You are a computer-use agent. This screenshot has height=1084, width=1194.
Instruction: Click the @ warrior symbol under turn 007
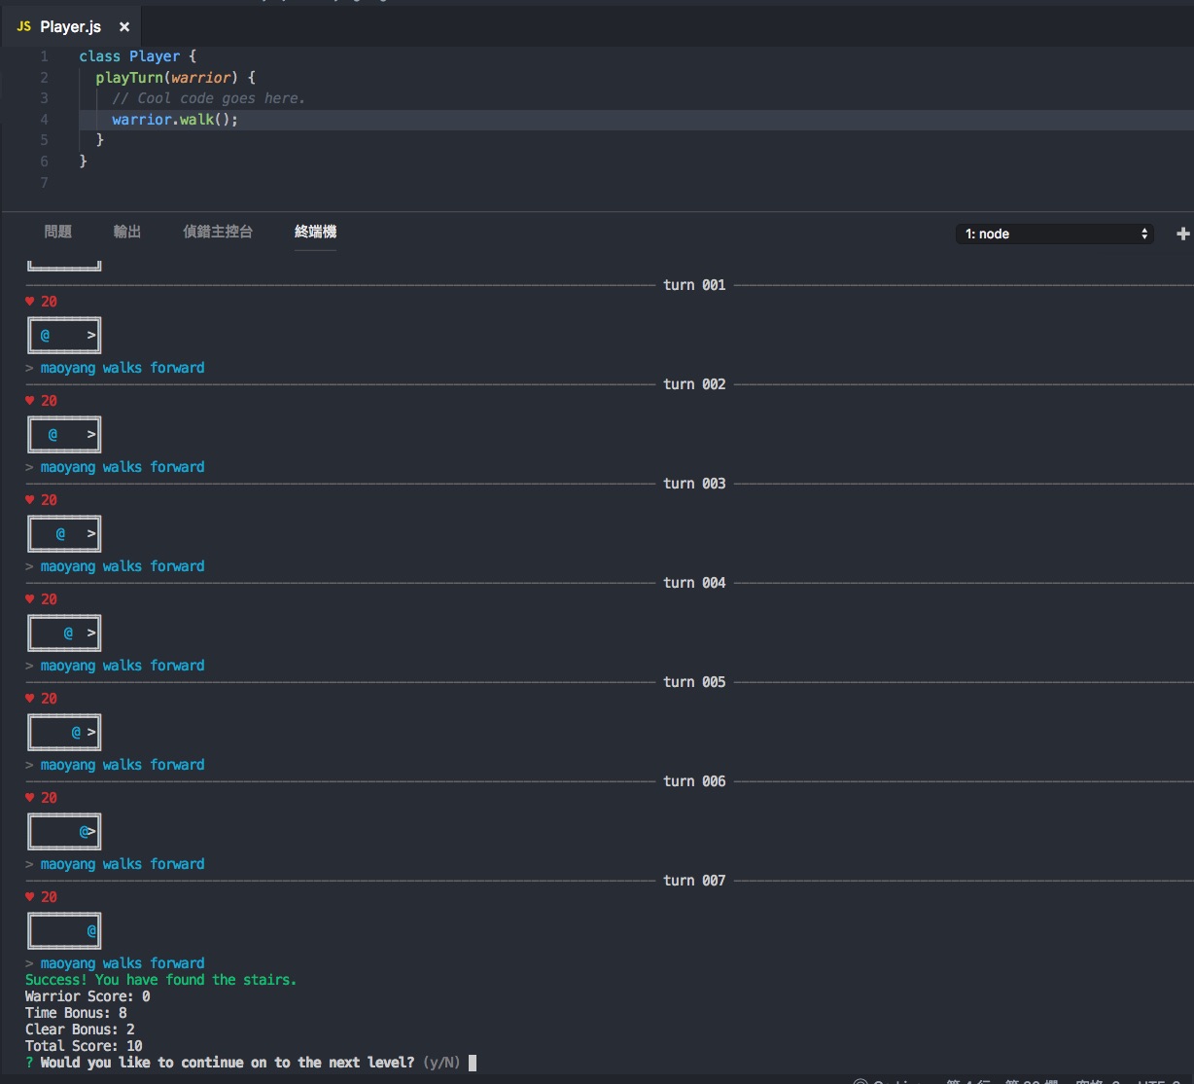[x=91, y=930]
